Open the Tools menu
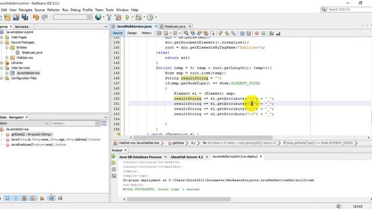The width and height of the screenshot is (372, 209). [109, 10]
